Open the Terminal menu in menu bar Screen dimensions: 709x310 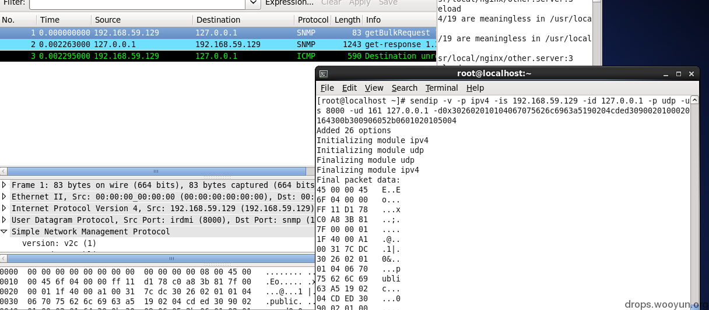441,88
